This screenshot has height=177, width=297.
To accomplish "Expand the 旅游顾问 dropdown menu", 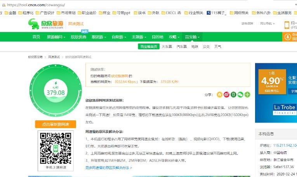I will coord(56,37).
